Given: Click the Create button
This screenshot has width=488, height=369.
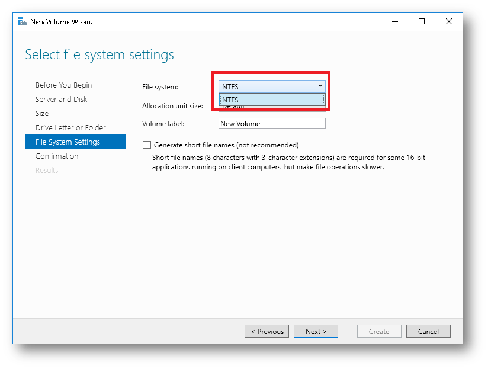Looking at the screenshot, I should (x=379, y=331).
